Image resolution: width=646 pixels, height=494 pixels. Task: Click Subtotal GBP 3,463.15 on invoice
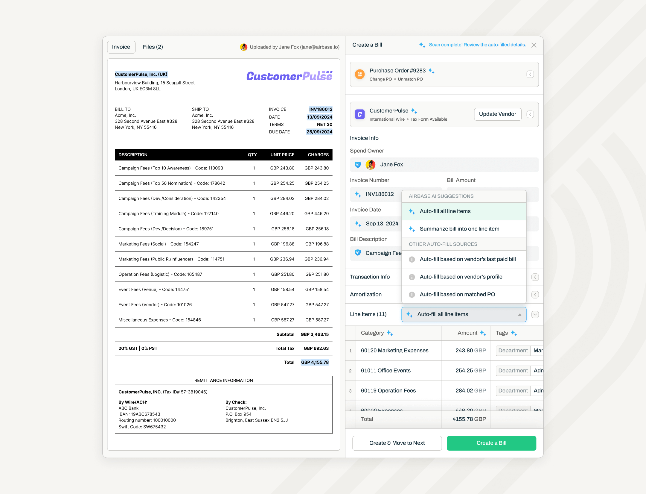click(x=302, y=335)
